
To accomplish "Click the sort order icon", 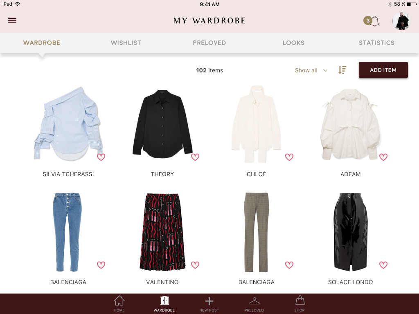I will tap(342, 70).
